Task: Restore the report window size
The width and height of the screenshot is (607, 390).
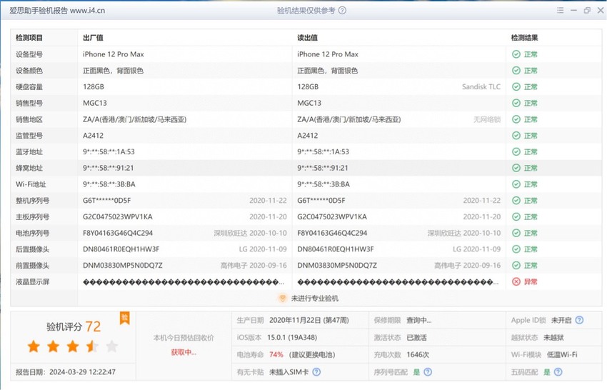Action: coord(587,11)
